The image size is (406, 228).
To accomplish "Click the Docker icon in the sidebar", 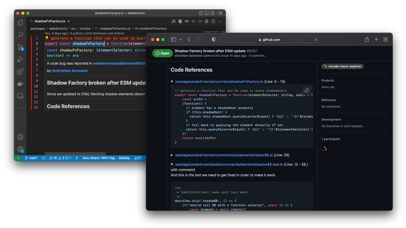I will pos(20,84).
